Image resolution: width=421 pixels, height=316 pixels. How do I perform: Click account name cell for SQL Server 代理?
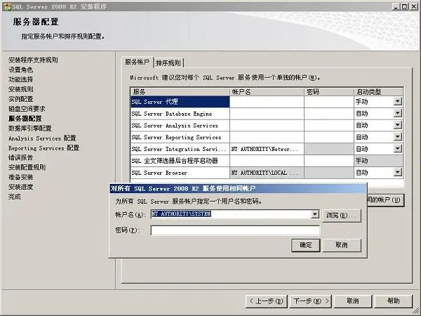[x=267, y=102]
